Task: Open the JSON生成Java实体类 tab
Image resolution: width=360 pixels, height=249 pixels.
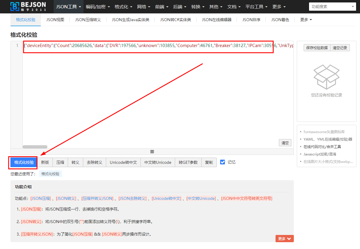Action: click(x=131, y=20)
